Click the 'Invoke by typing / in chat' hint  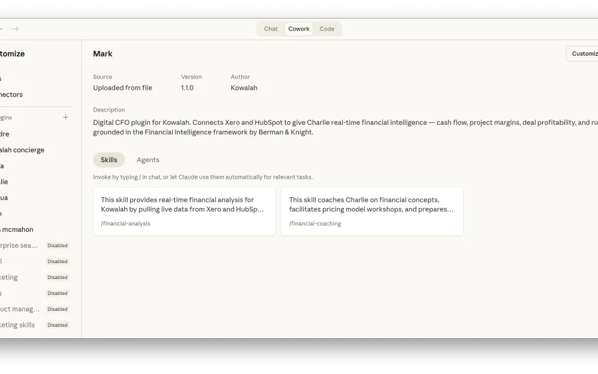[x=203, y=177]
